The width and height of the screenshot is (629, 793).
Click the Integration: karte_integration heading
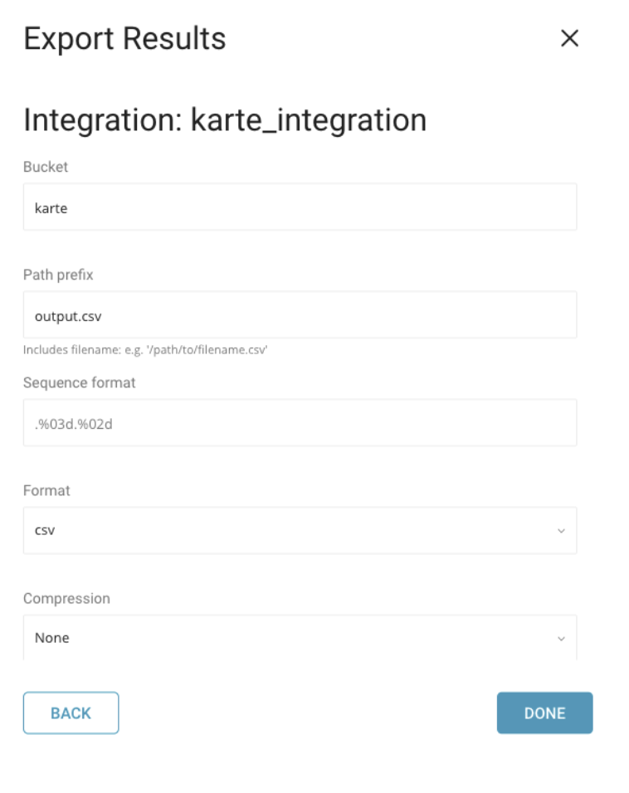tap(225, 120)
